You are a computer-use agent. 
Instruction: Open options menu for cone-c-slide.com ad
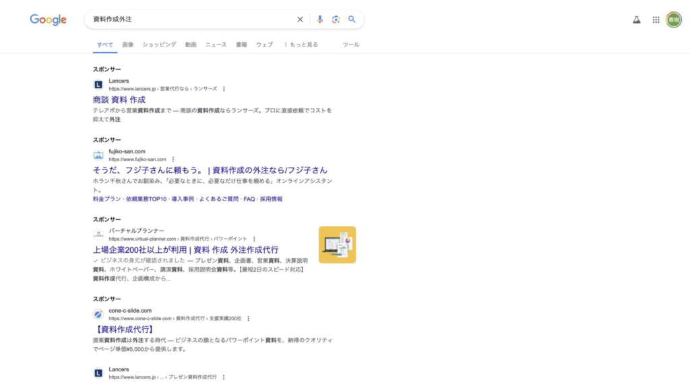tap(248, 318)
